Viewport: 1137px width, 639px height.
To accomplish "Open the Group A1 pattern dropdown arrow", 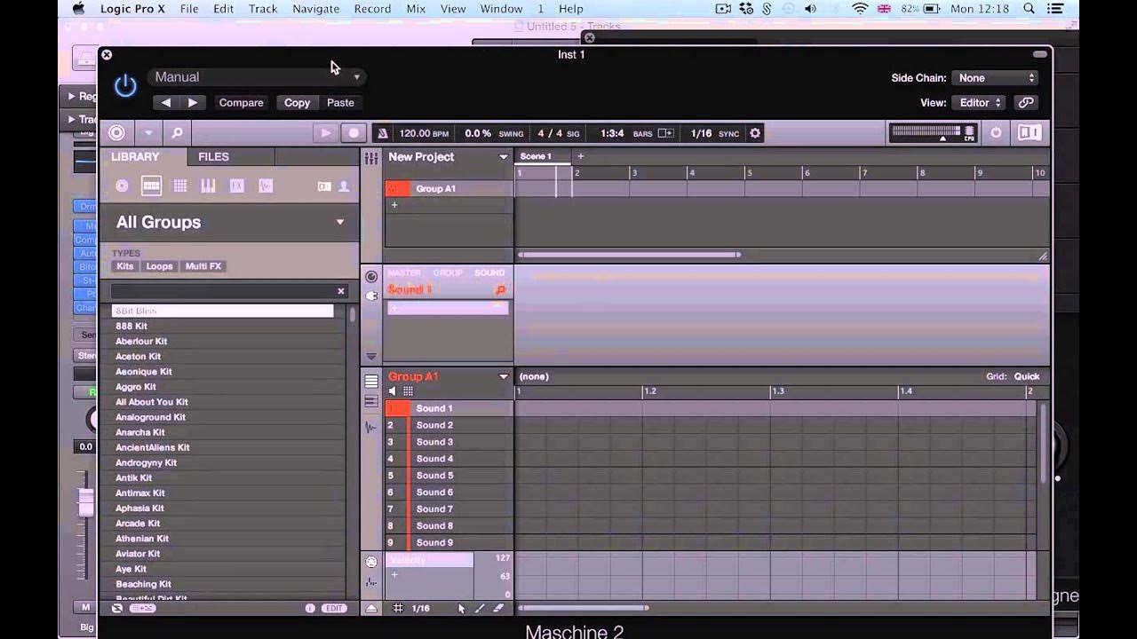I will [503, 376].
